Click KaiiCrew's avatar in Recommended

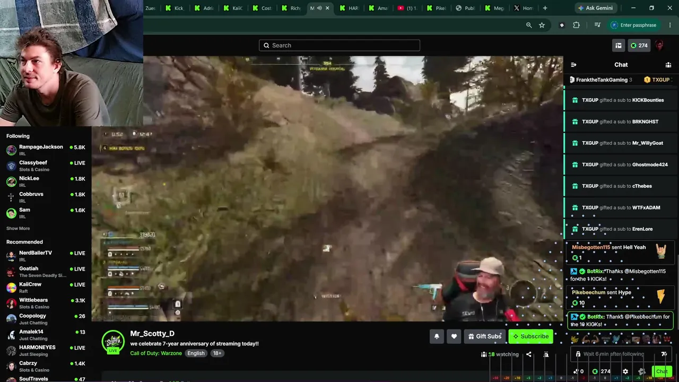11,288
